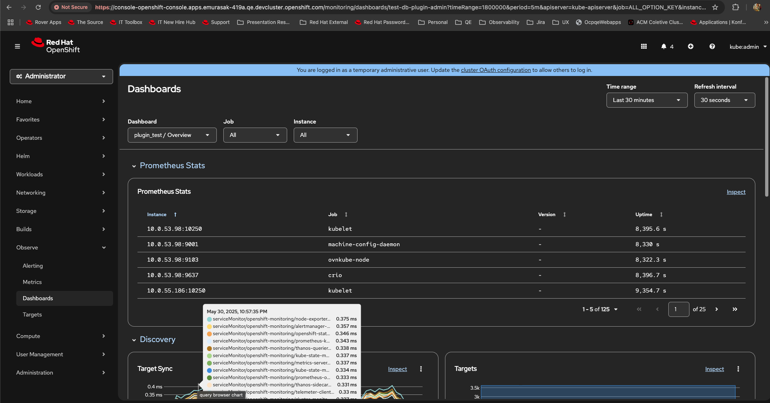Click the page number input field

click(678, 309)
